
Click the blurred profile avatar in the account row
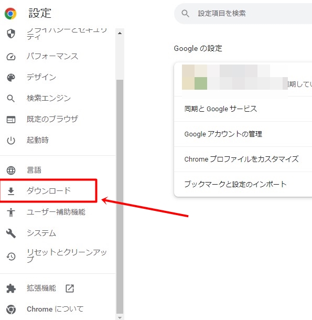pyautogui.click(x=195, y=77)
